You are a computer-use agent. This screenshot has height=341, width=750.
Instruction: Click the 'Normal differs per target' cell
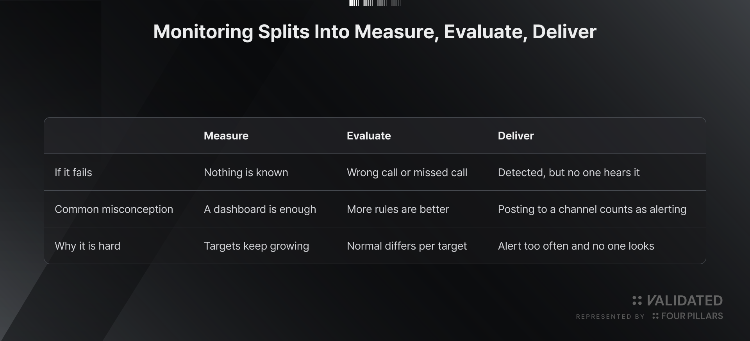pos(407,246)
